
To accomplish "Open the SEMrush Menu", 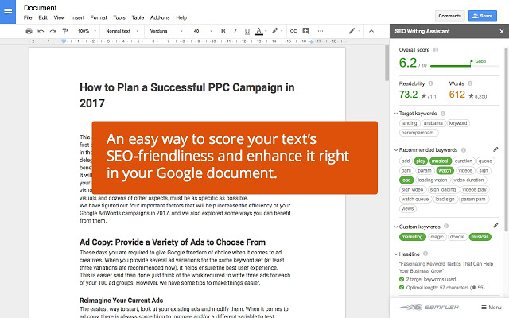I will tap(492, 307).
